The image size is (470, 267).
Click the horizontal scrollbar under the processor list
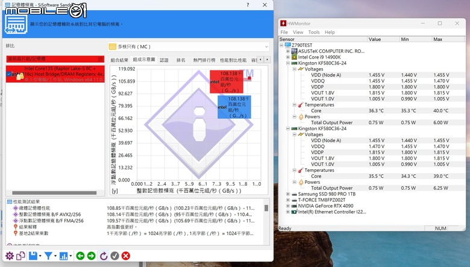point(54,193)
